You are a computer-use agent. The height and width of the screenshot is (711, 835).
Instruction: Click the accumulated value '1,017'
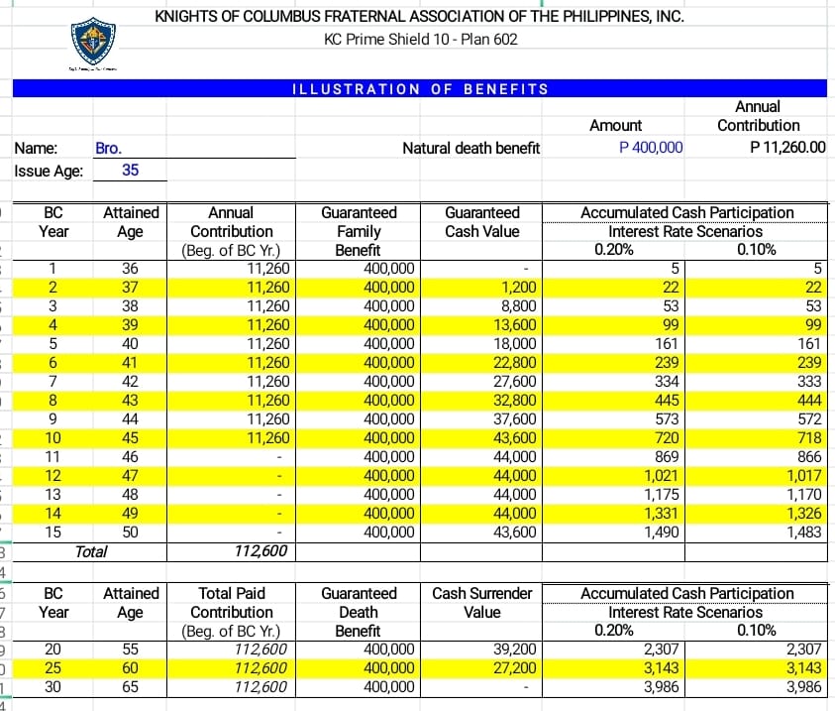coord(804,475)
